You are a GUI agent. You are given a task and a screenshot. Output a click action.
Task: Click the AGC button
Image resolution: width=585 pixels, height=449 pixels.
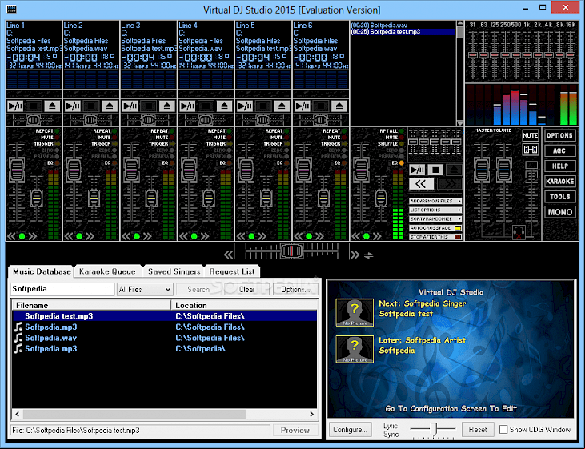point(559,150)
